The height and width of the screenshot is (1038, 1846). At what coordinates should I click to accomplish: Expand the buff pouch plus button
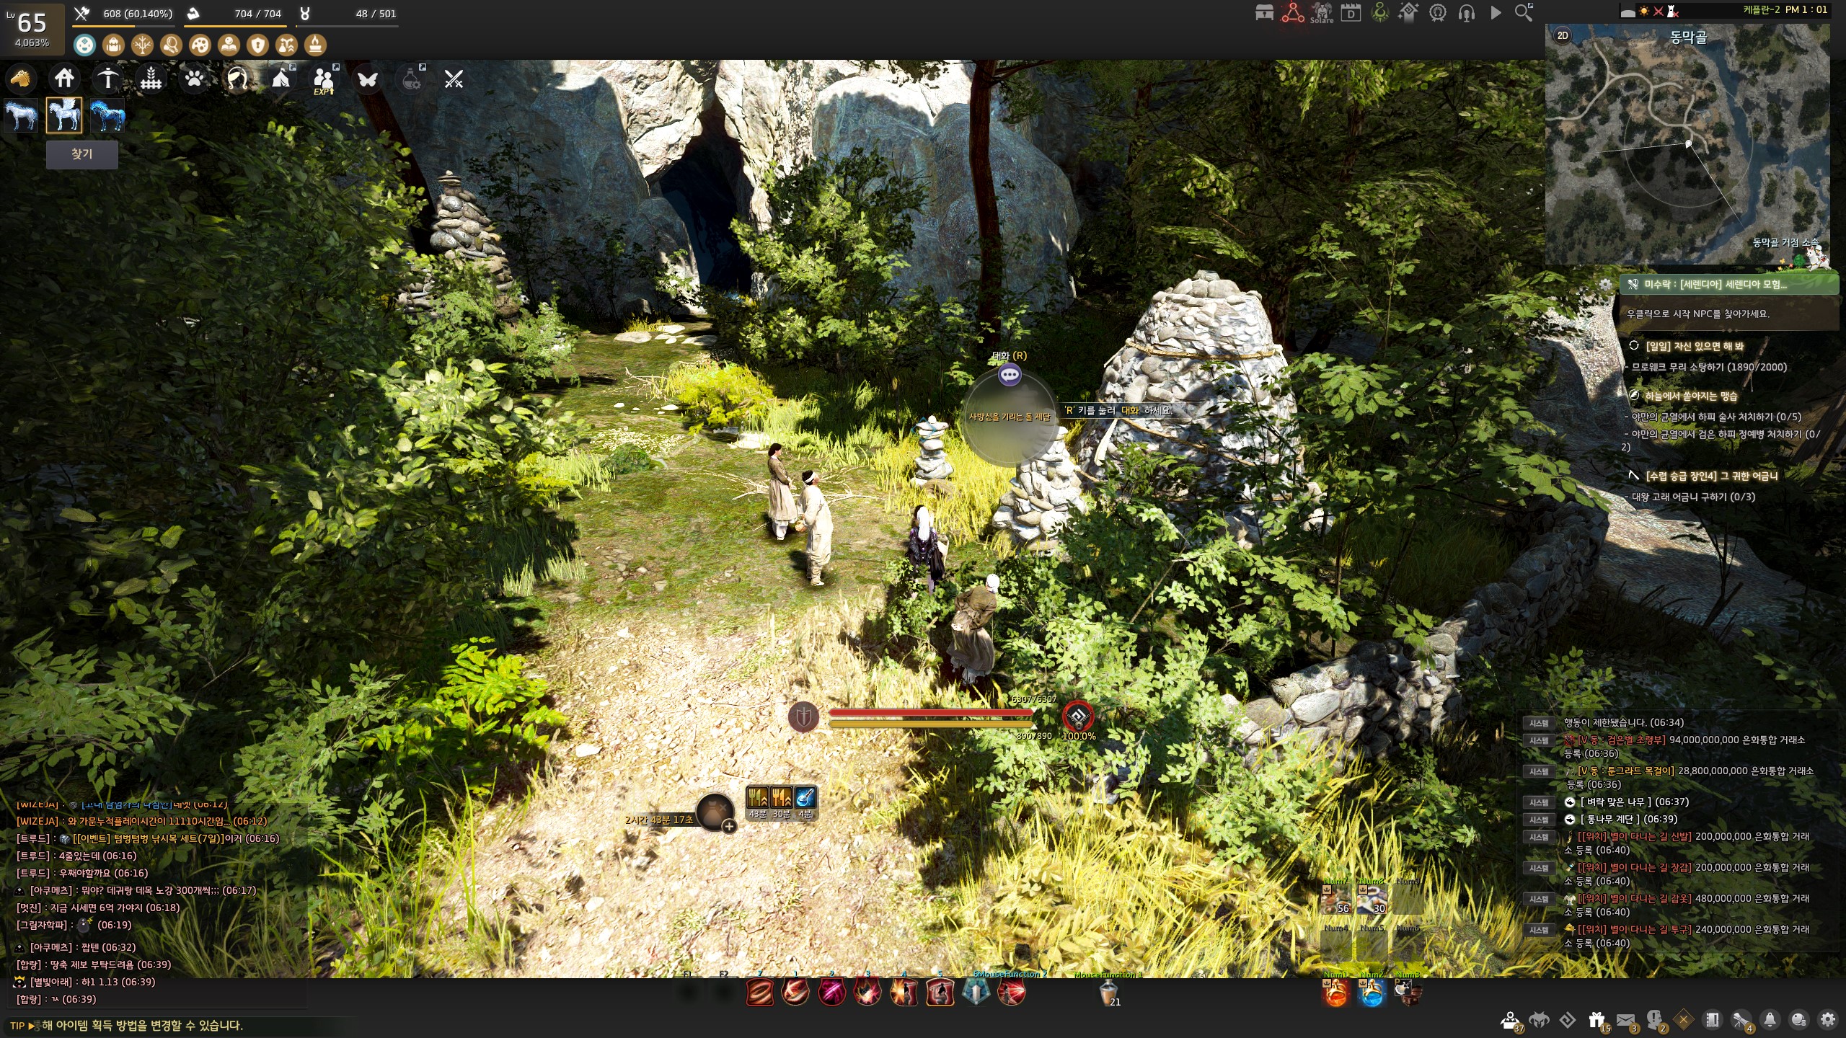[729, 826]
